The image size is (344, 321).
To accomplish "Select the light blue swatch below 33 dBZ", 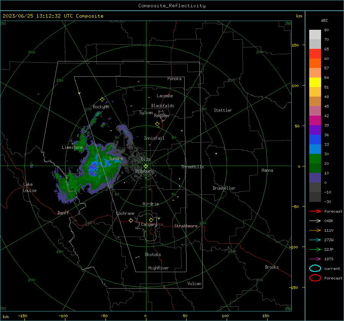I will click(x=315, y=149).
